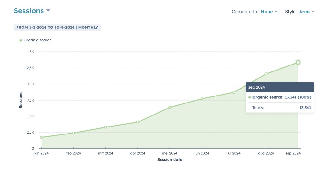Screen dimensions: 331x174
Task: Click the feb 2024 data point
Action: point(73,133)
